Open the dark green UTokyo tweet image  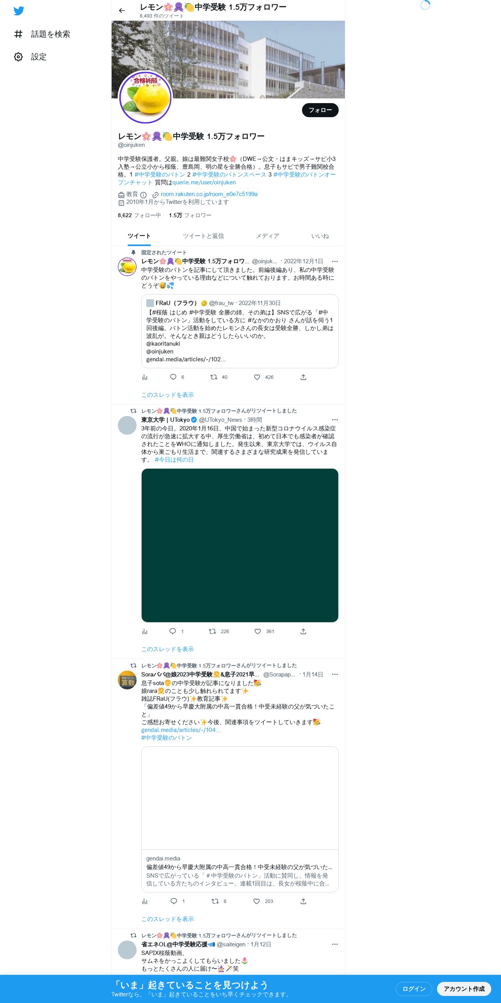click(x=240, y=545)
